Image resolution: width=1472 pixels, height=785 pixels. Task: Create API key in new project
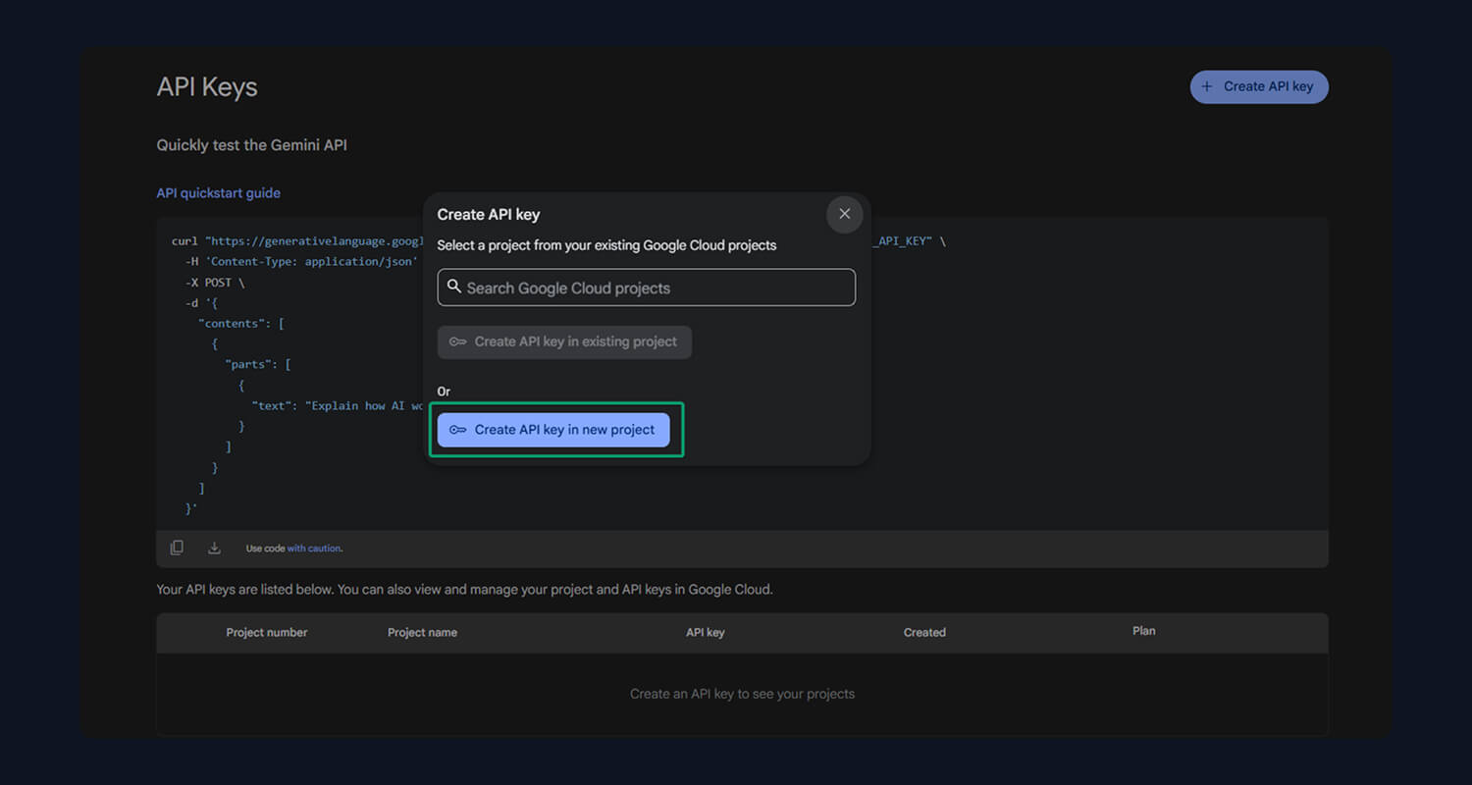coord(553,430)
